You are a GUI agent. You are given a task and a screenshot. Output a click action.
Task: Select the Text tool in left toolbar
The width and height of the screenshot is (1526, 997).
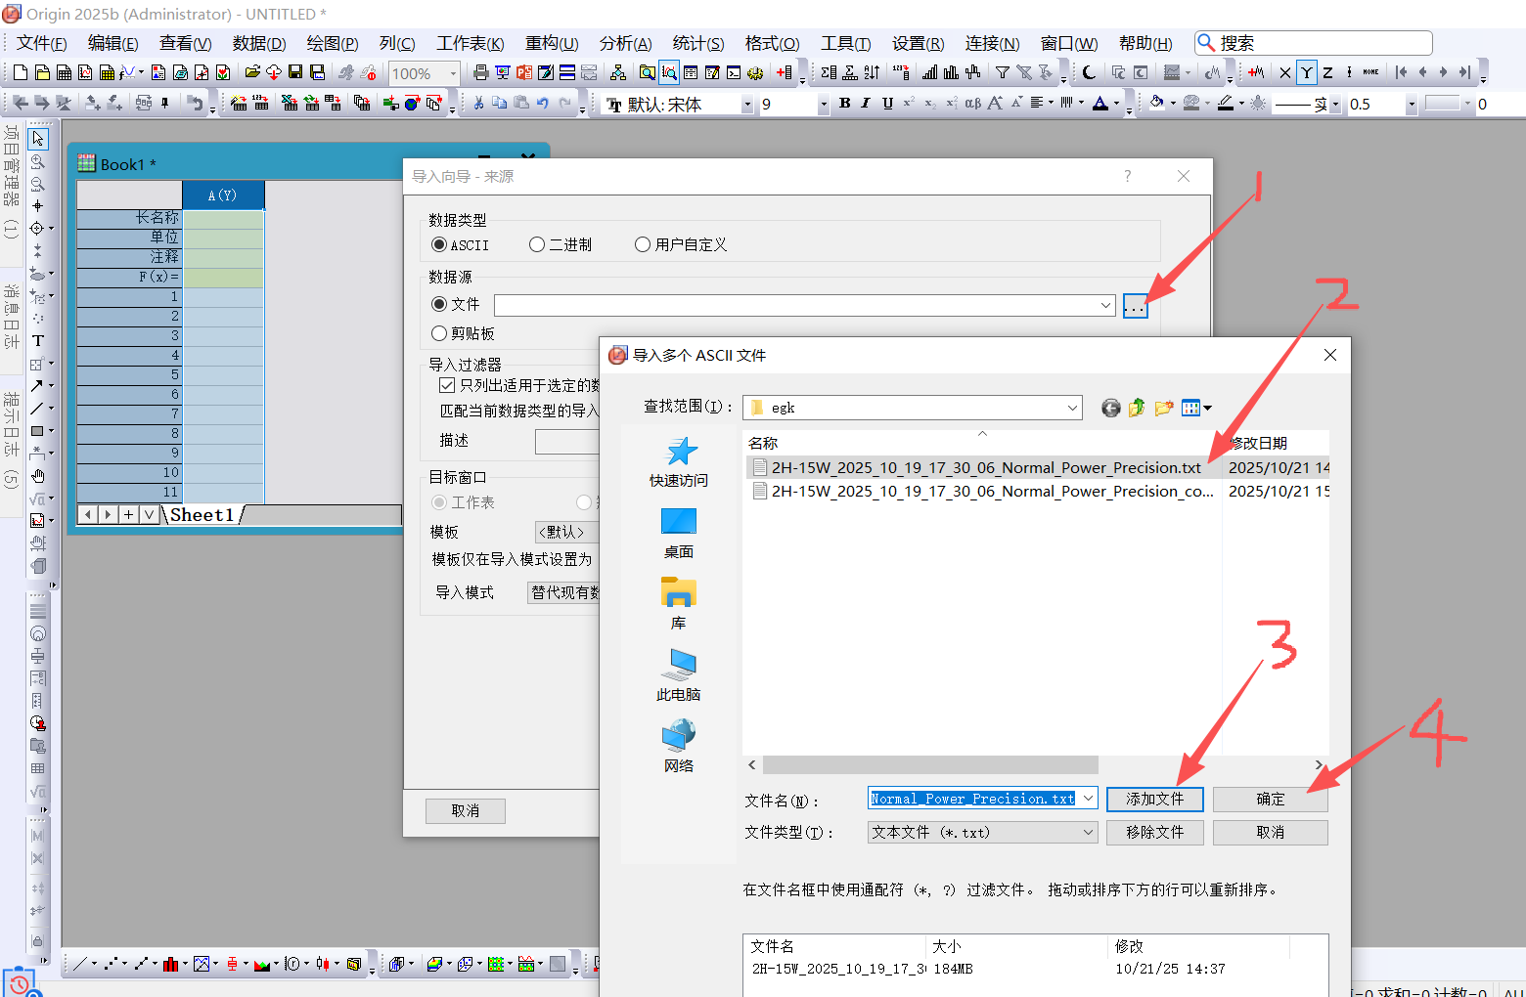click(x=37, y=341)
